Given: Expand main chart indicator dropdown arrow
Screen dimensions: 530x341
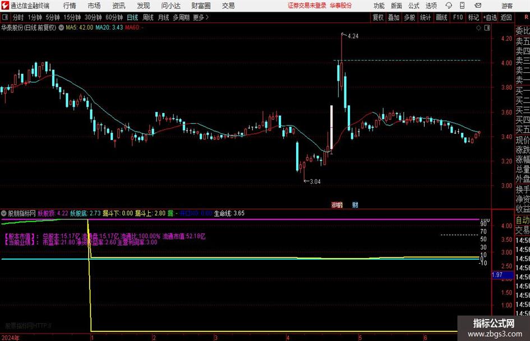Looking at the screenshot, I should (61, 27).
